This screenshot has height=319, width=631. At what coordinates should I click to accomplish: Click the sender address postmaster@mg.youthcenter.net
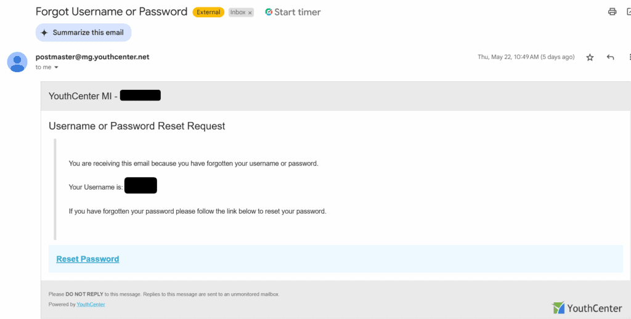[92, 57]
